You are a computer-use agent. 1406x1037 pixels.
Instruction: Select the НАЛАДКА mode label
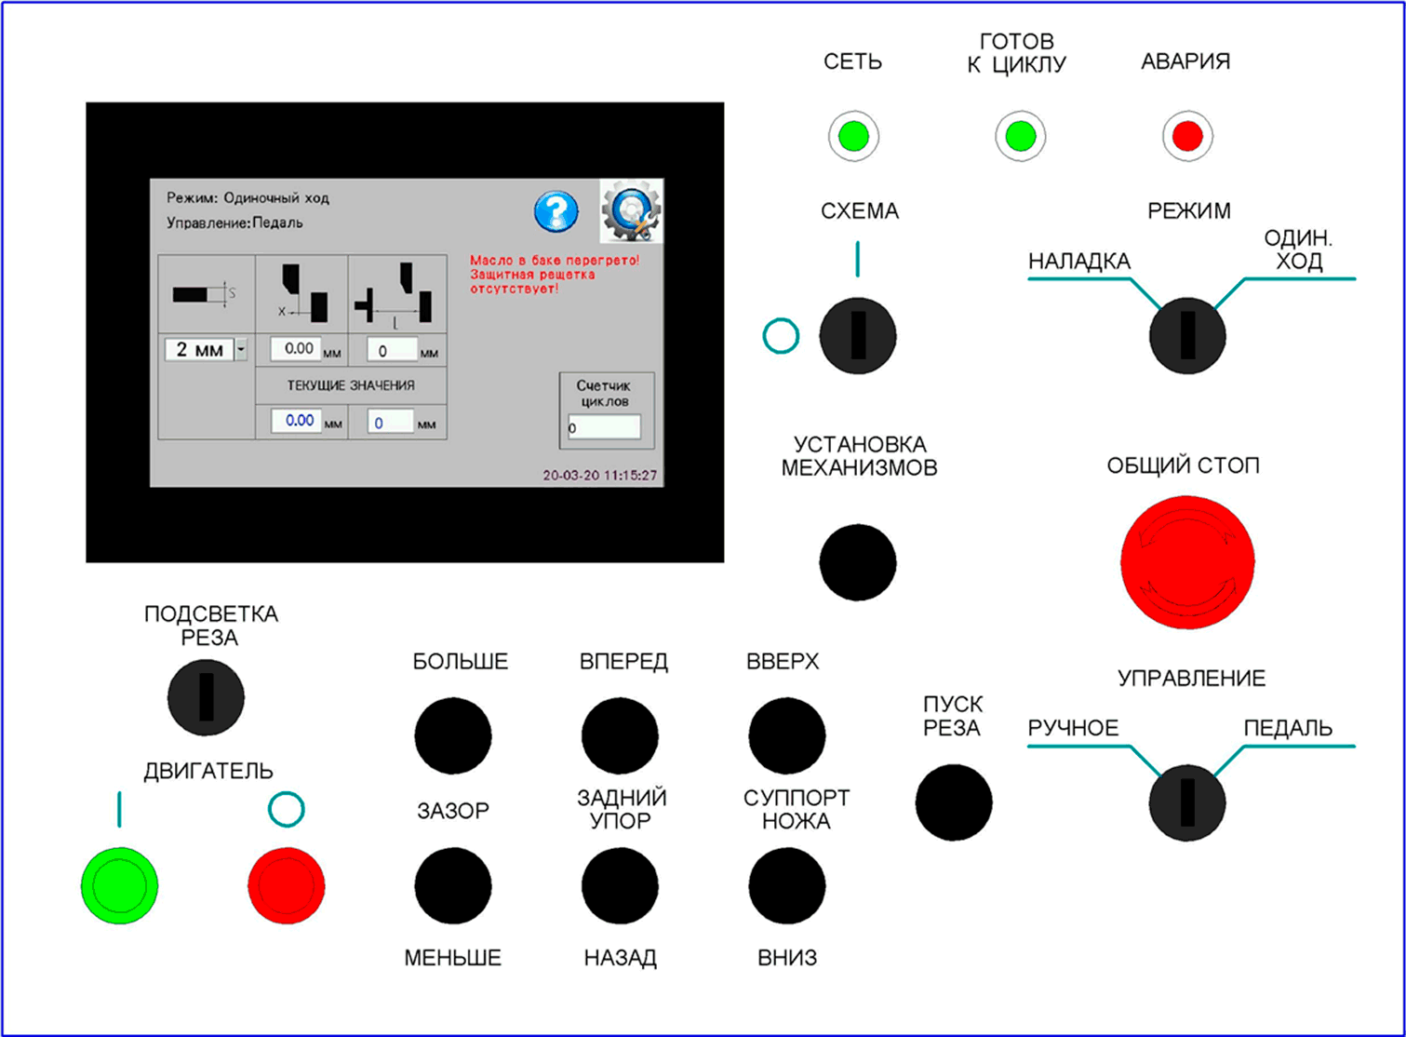1079,262
